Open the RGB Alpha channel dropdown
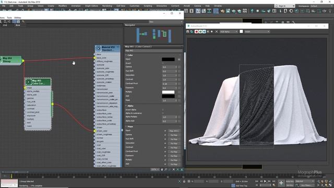The image size is (334, 188). (x=229, y=31)
